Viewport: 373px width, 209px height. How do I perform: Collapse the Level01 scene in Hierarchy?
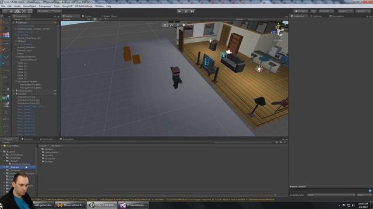point(13,93)
